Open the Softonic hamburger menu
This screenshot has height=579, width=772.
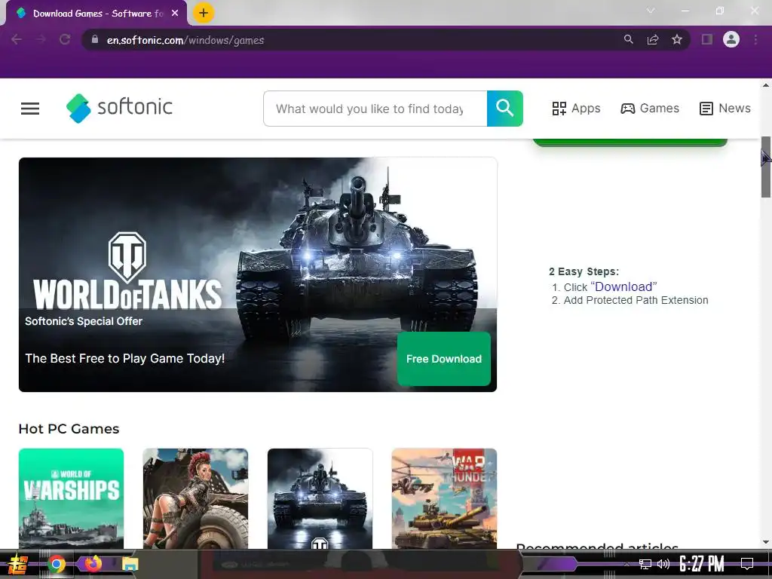[30, 109]
